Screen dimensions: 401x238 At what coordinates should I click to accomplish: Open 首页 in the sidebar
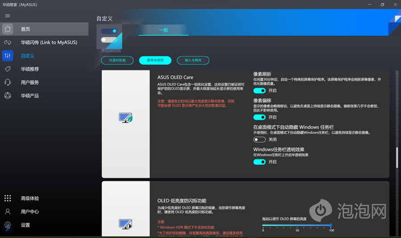coord(45,29)
